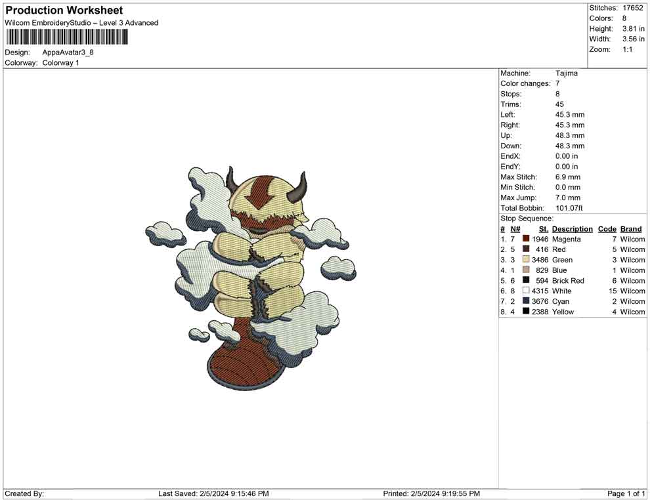Click the stitch count '2388' in Yellow row

tap(540, 312)
